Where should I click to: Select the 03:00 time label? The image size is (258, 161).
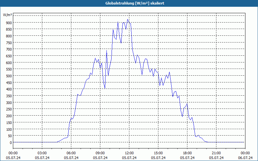pos(42,153)
